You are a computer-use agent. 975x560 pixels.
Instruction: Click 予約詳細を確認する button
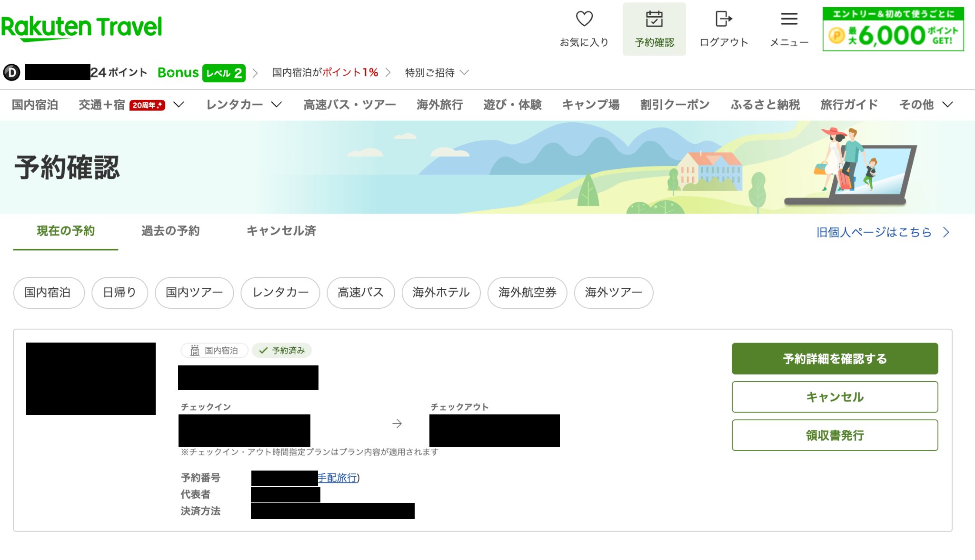(x=835, y=359)
